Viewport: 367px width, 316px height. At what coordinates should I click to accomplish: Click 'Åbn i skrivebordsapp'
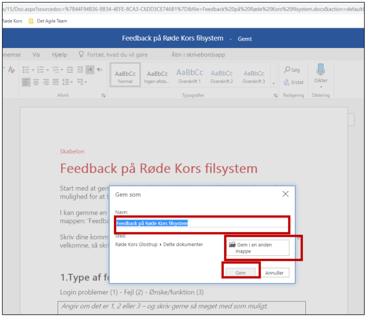[x=198, y=55]
